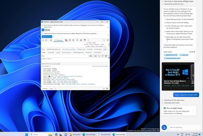This screenshot has height=136, width=203.
Task: Switch to the Accessibility tab
Action: pos(97,52)
